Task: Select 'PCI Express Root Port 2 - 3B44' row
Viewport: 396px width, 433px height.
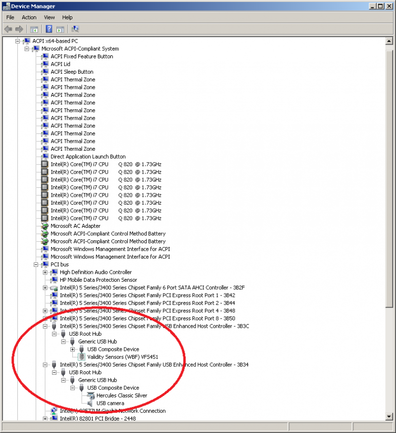Action: 148,303
